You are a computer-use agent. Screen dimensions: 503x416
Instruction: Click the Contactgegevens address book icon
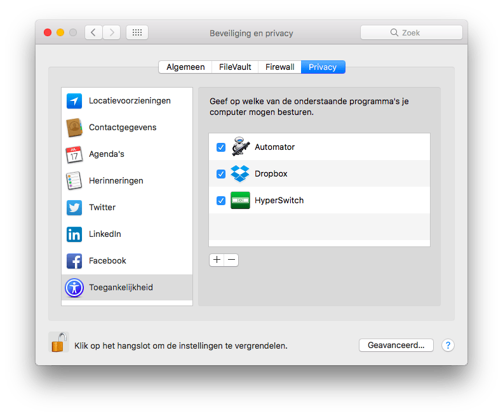pyautogui.click(x=74, y=128)
